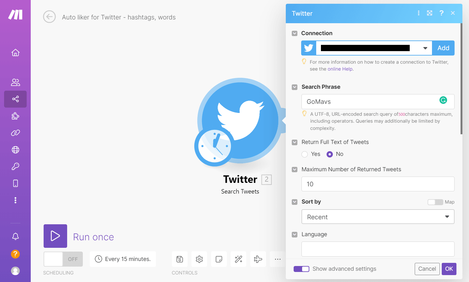Open the Twitter module options menu

(418, 13)
